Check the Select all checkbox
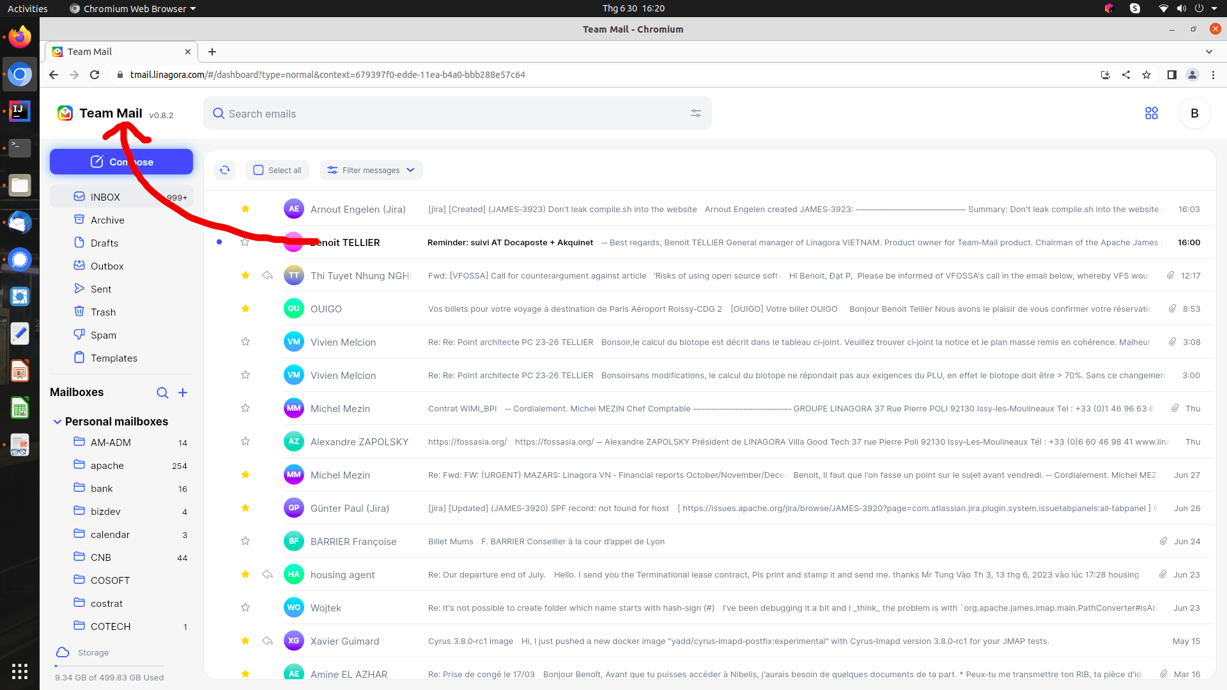This screenshot has height=690, width=1227. pos(258,170)
